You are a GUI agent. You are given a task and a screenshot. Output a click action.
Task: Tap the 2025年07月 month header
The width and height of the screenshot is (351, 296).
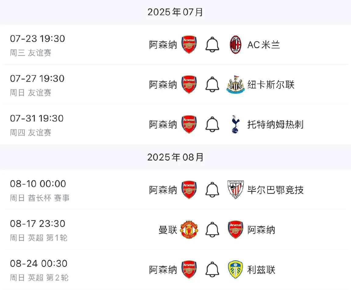tap(175, 12)
